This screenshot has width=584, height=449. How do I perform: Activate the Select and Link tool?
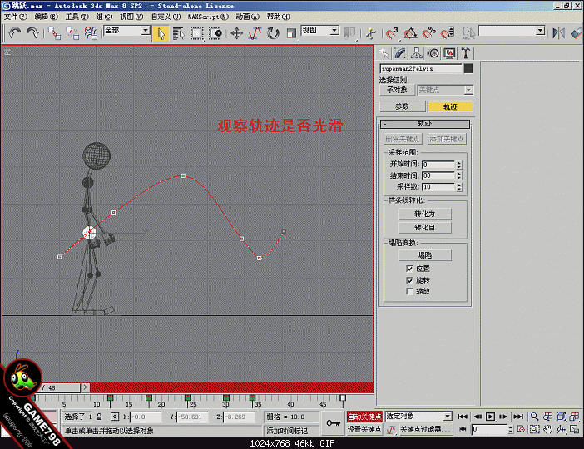coord(54,33)
